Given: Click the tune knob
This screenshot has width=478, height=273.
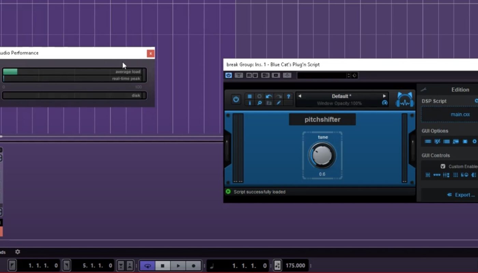Looking at the screenshot, I should click(322, 156).
